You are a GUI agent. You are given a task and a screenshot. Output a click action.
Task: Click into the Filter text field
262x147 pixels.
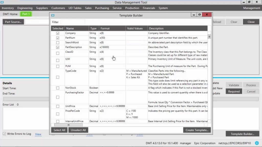[x=73, y=22]
